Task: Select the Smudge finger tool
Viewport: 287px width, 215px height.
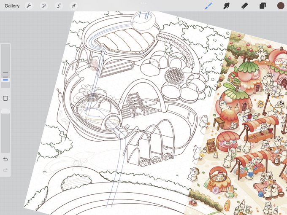Action: pos(227,6)
